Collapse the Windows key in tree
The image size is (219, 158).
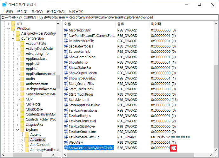click(x=9, y=28)
